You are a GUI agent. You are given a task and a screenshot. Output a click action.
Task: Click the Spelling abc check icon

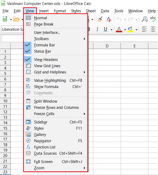153,19
